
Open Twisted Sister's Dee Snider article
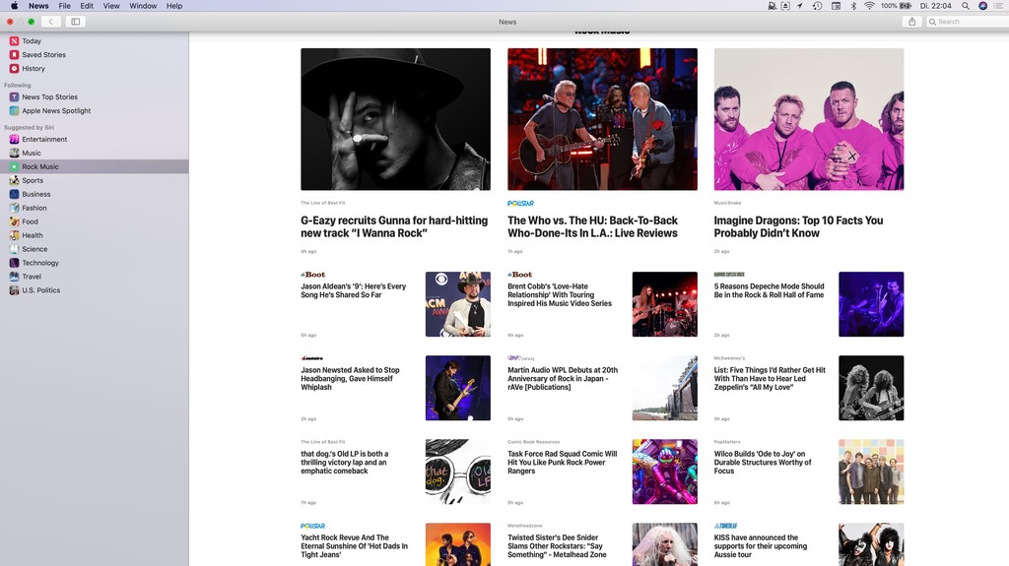[x=558, y=546]
